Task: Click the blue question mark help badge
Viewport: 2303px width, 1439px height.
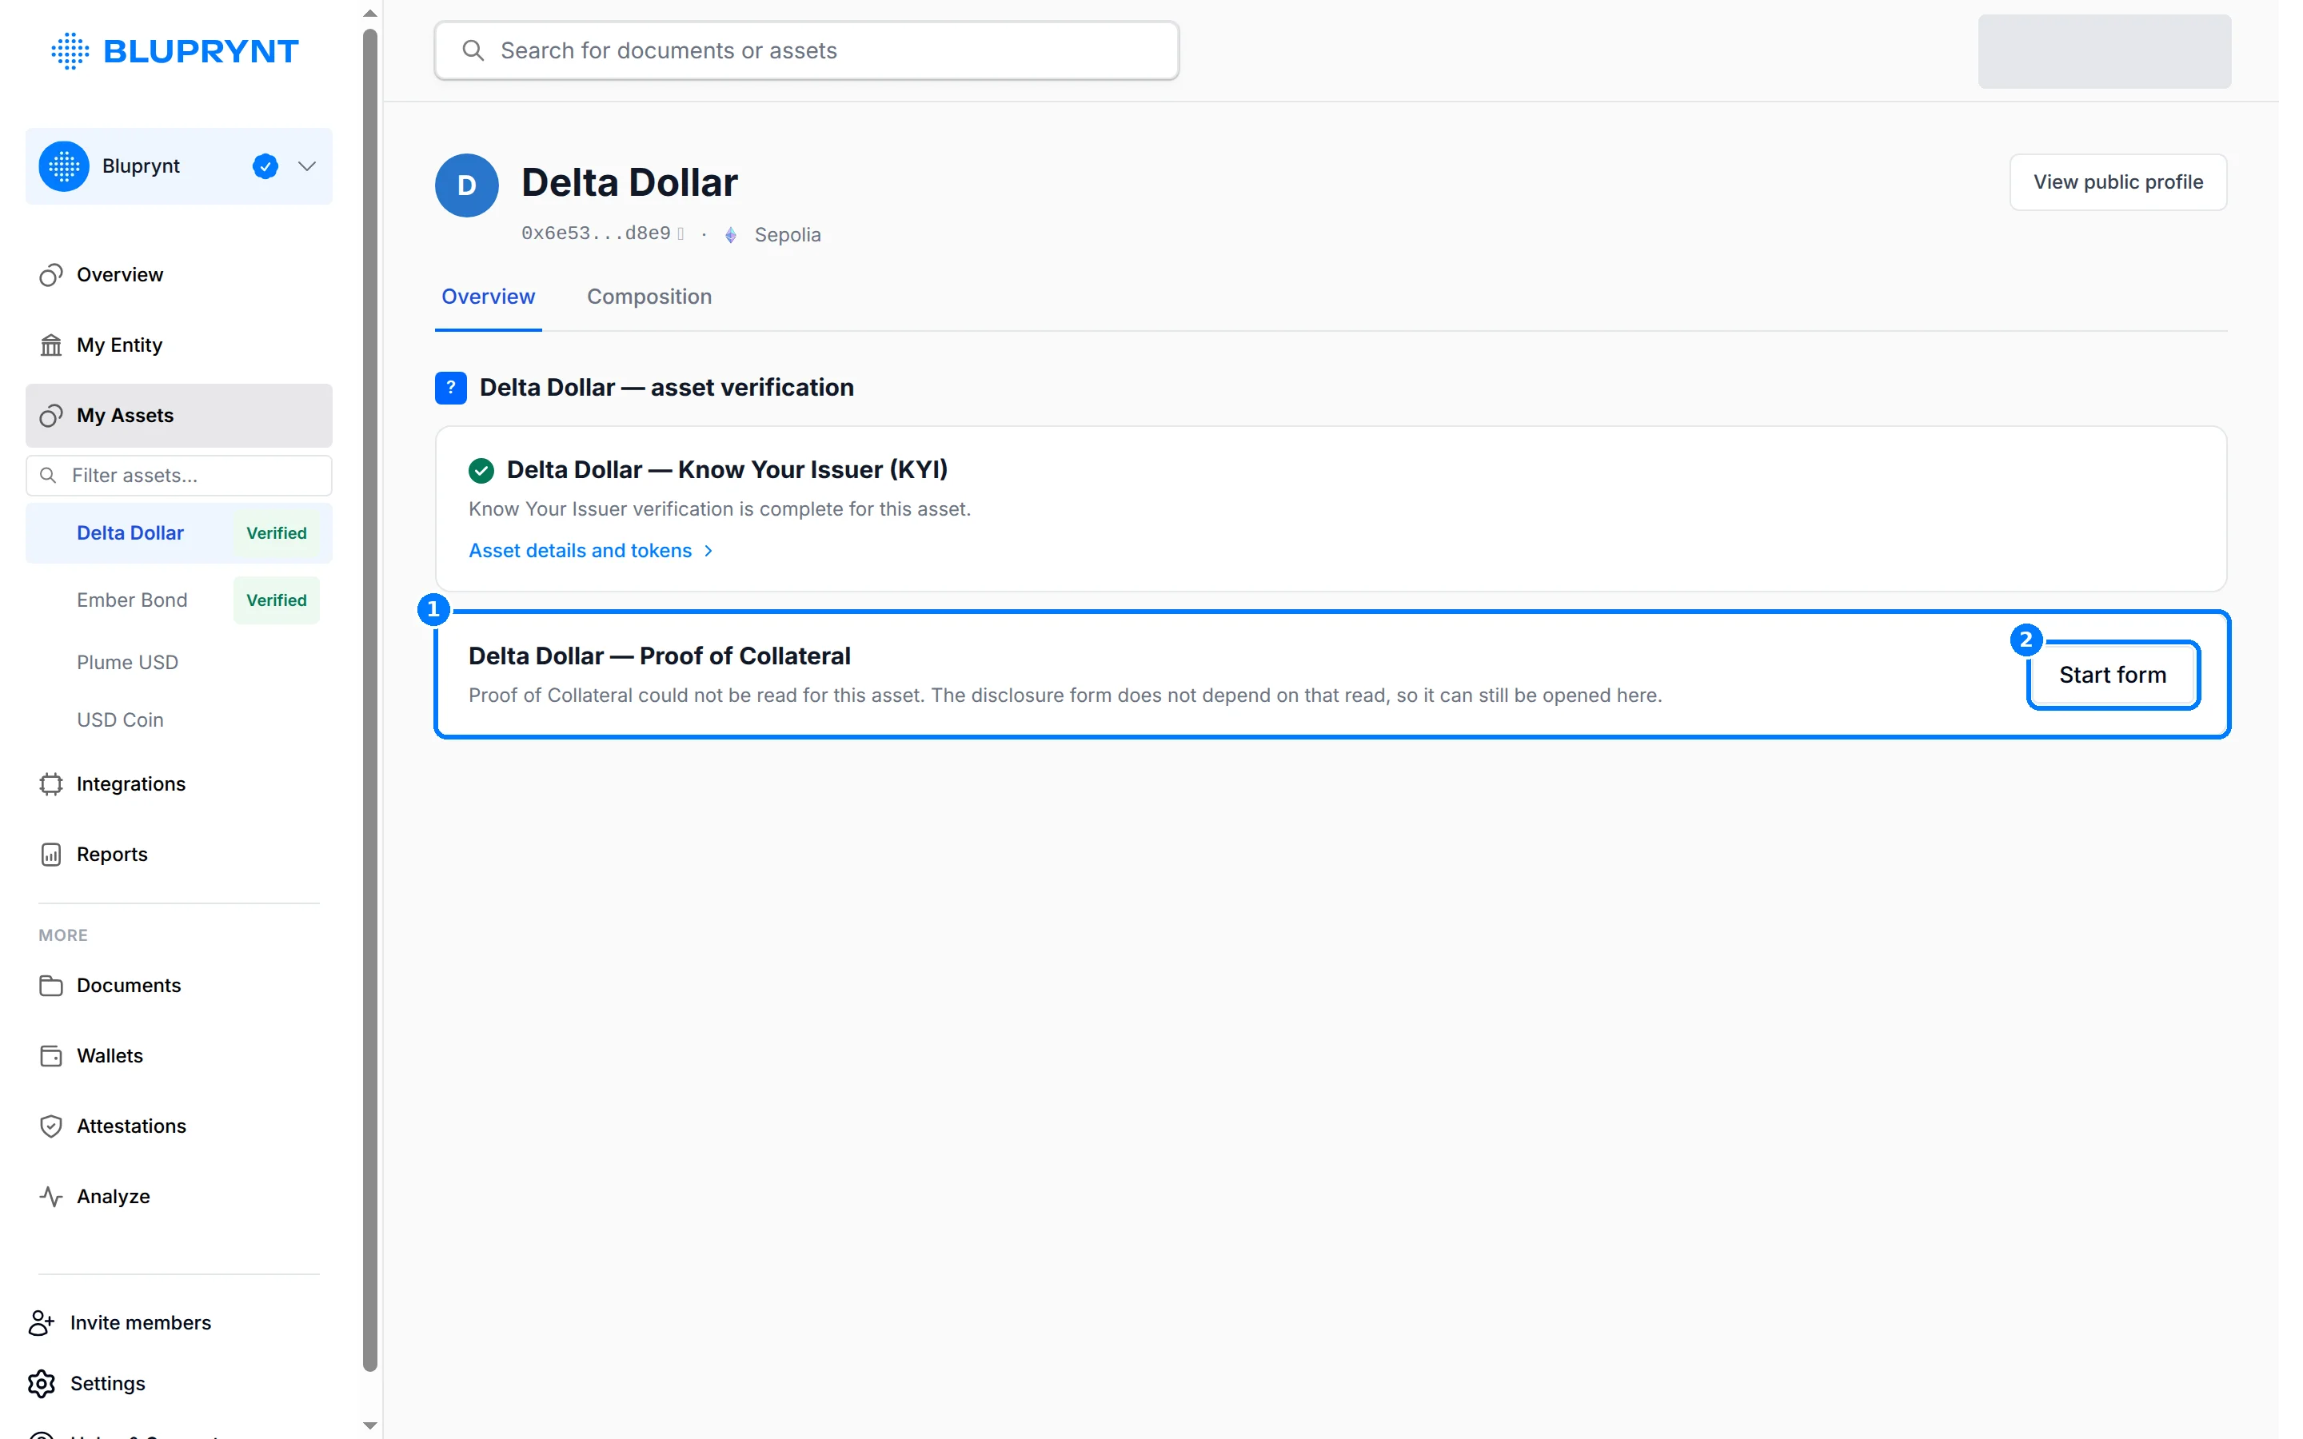Action: [x=451, y=388]
